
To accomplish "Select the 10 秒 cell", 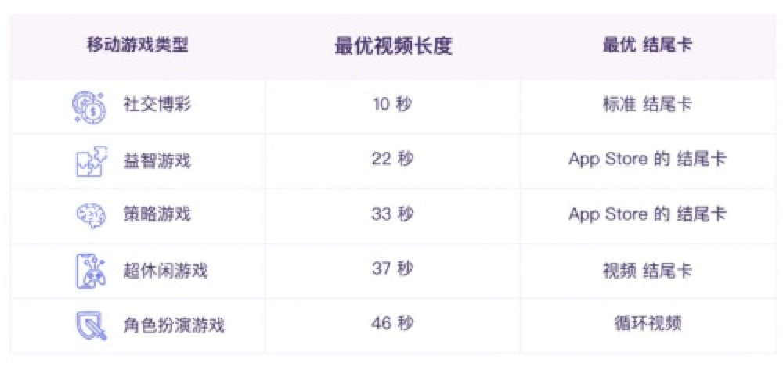I will pyautogui.click(x=392, y=106).
